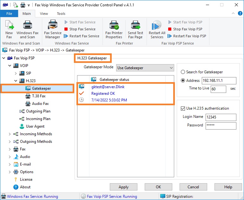Click the H.323 phone icon
The image size is (244, 200).
click(22, 81)
